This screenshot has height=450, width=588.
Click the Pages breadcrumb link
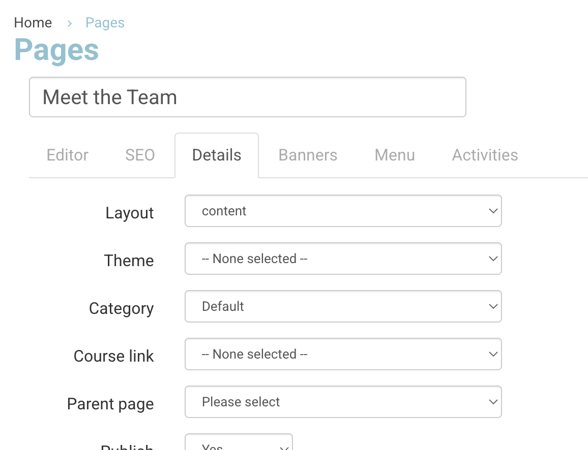[x=105, y=23]
